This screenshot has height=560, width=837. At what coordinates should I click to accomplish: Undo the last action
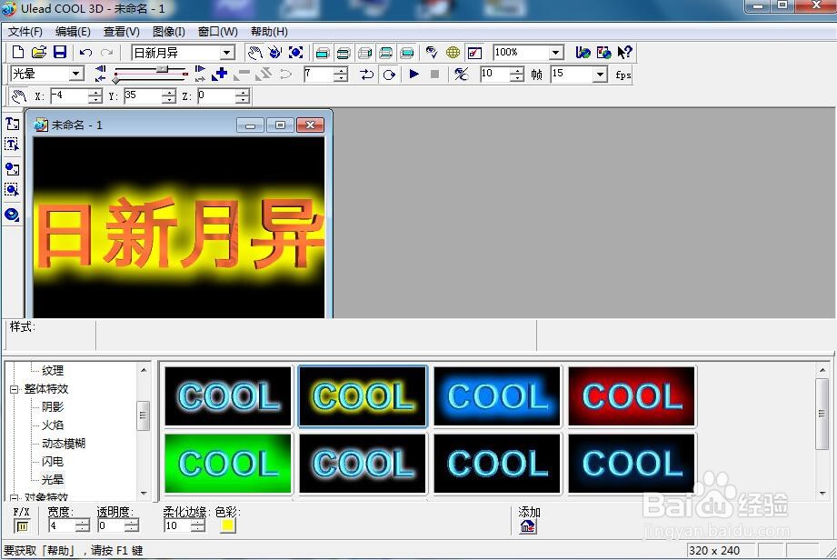pyautogui.click(x=85, y=53)
